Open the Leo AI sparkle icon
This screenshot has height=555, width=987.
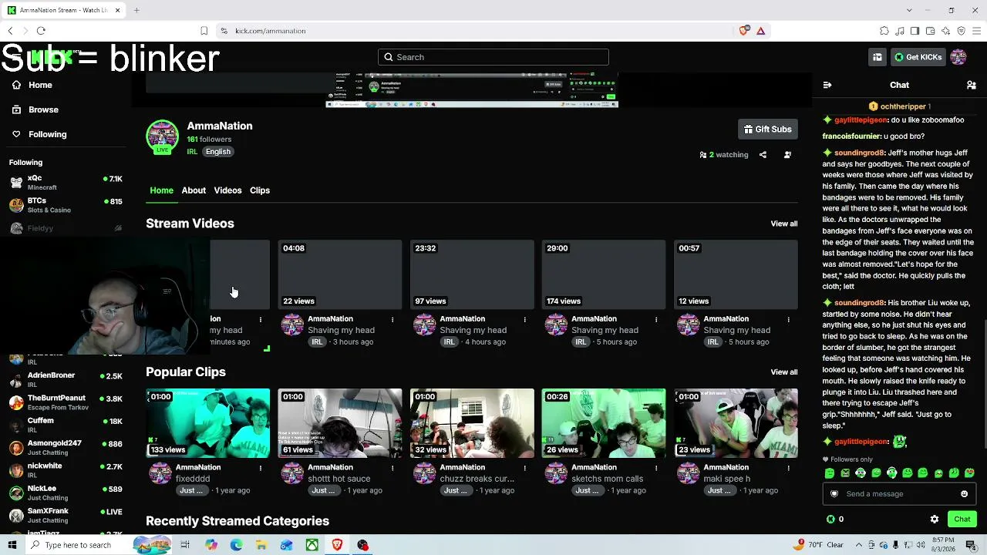pyautogui.click(x=946, y=31)
